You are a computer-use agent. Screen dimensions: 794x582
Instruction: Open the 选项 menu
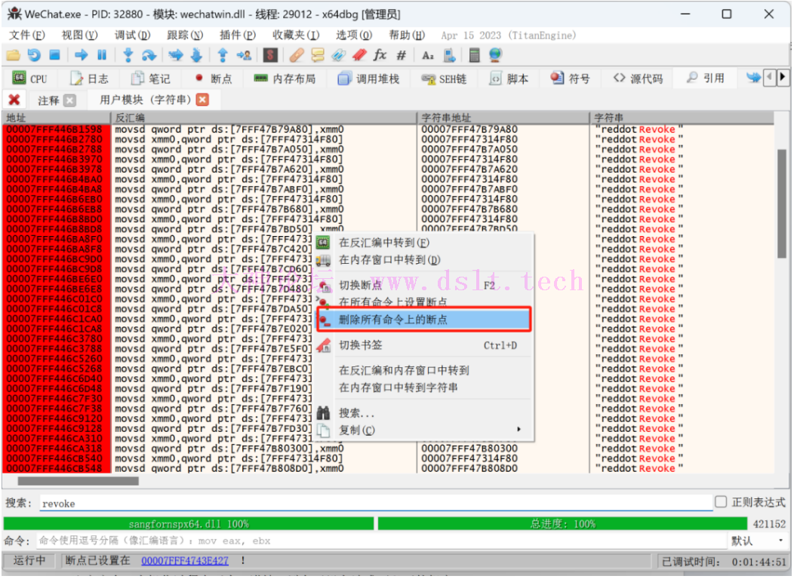tap(354, 35)
